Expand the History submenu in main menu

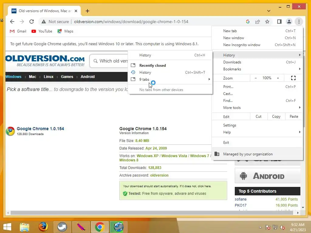click(x=257, y=55)
